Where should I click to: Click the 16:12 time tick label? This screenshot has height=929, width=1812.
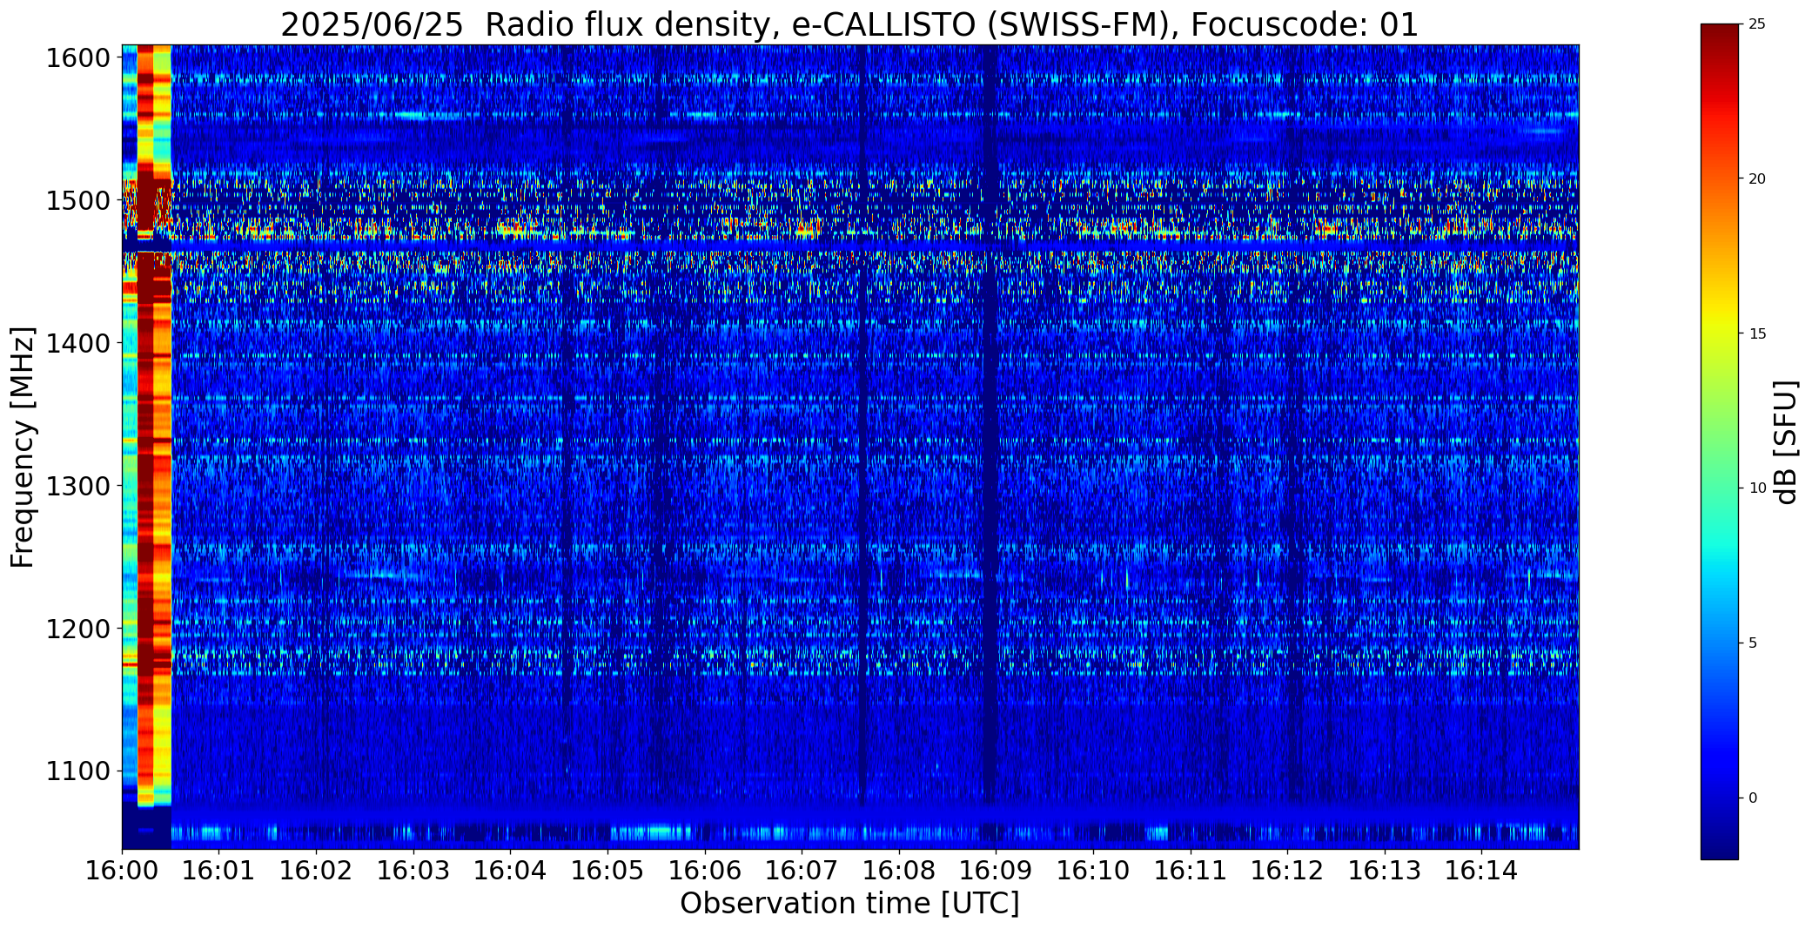(1287, 871)
